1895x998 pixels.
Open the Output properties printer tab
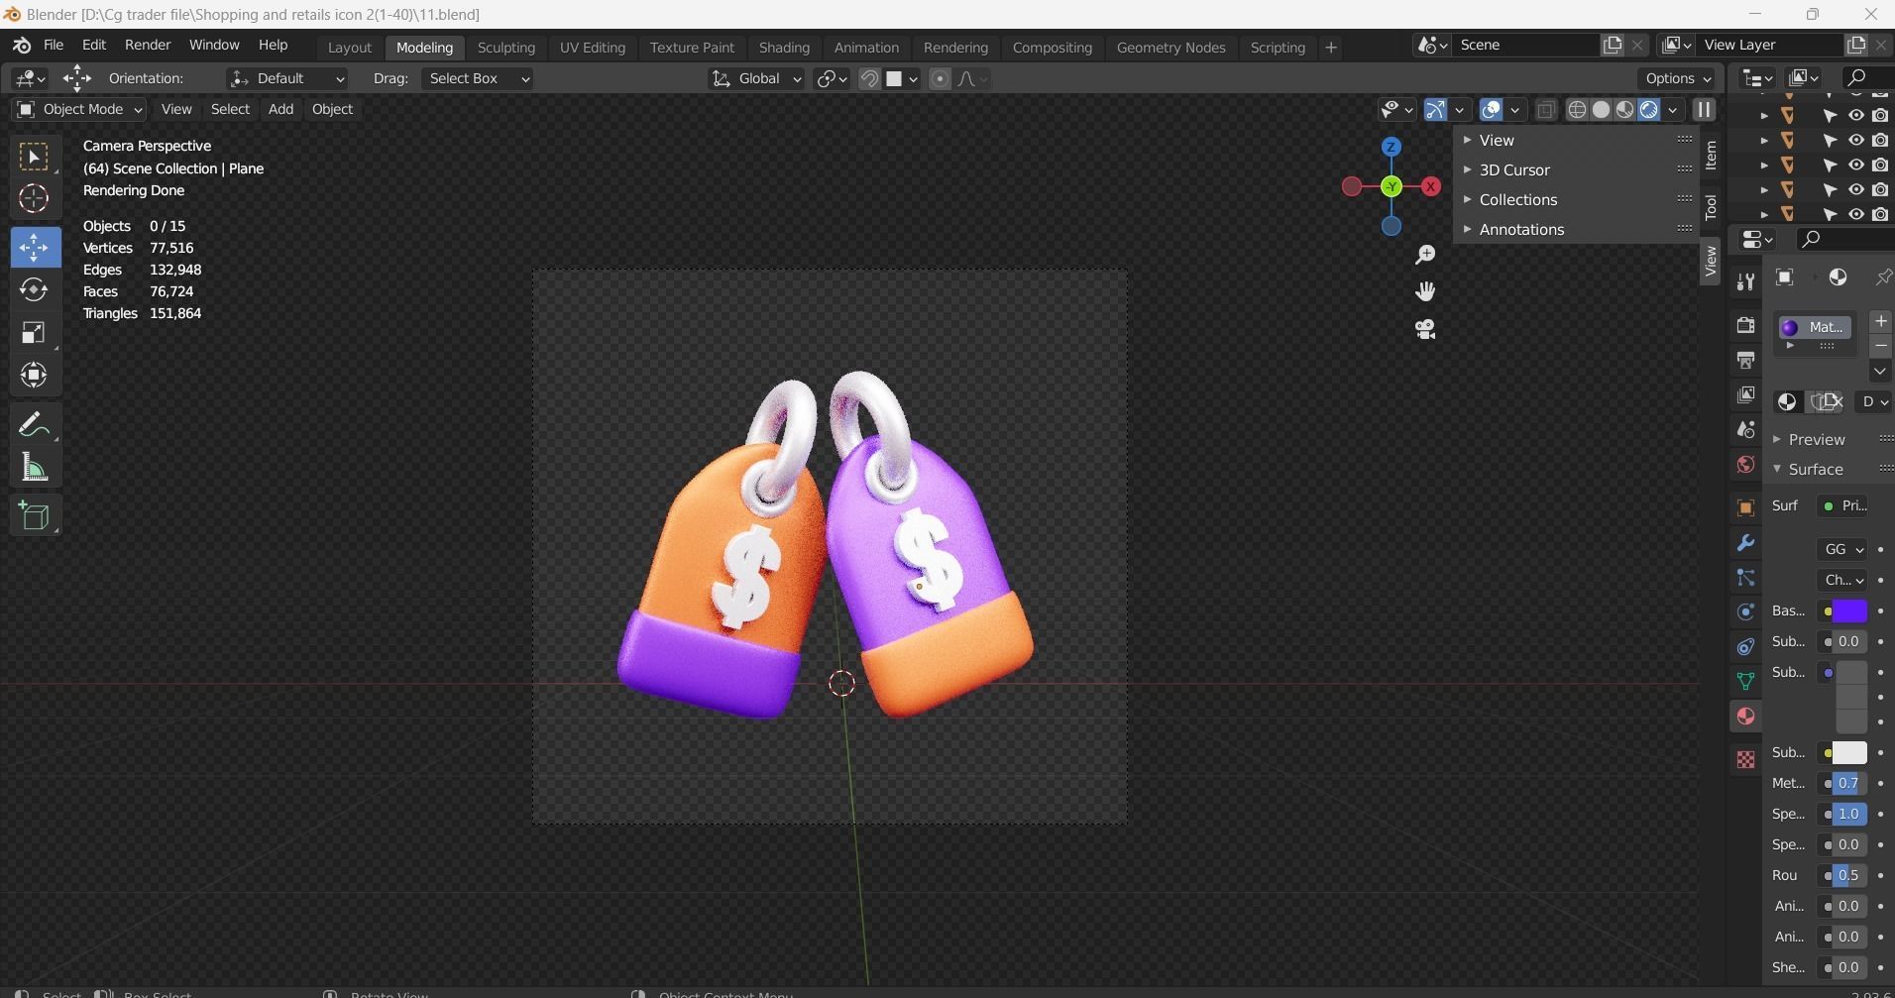(1745, 360)
